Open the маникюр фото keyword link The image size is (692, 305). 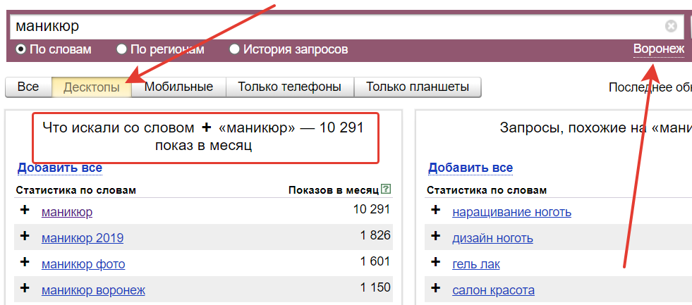(x=83, y=264)
